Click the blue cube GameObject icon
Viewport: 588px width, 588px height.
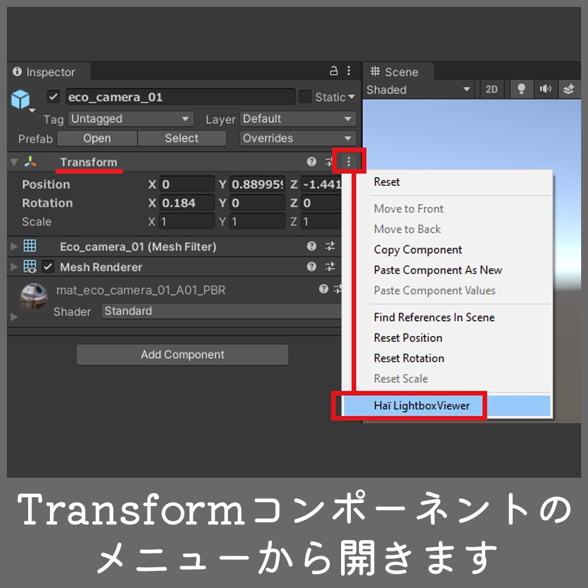click(x=20, y=99)
